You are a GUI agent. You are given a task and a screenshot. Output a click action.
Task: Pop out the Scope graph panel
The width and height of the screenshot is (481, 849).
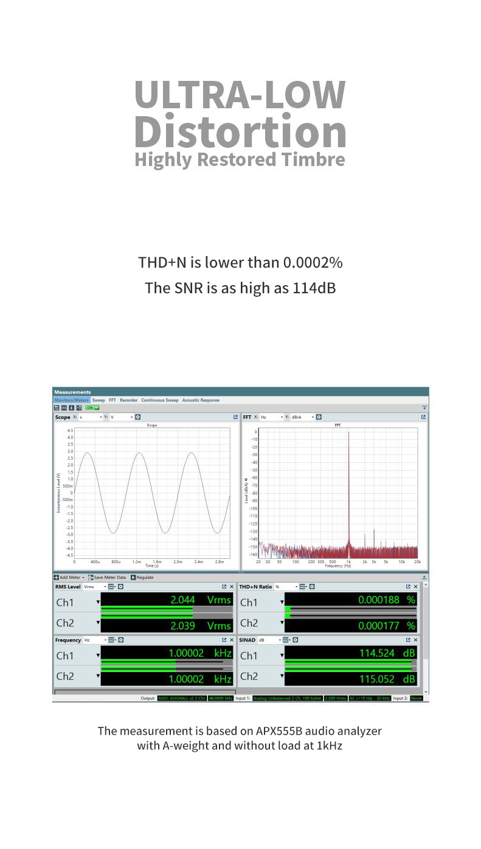235,417
